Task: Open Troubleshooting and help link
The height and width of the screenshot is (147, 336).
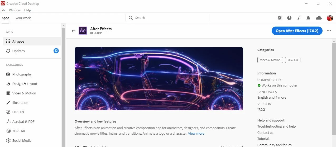Action: [276, 126]
